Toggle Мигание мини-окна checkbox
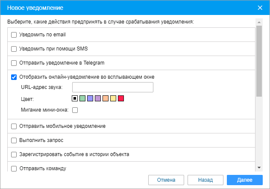 point(75,110)
